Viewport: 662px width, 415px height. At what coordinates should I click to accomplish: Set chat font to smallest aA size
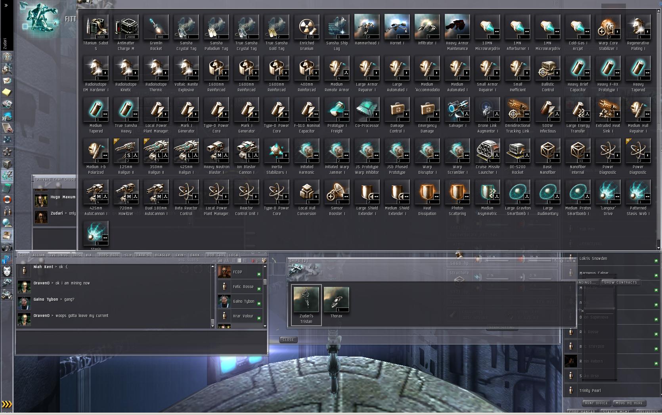214,261
